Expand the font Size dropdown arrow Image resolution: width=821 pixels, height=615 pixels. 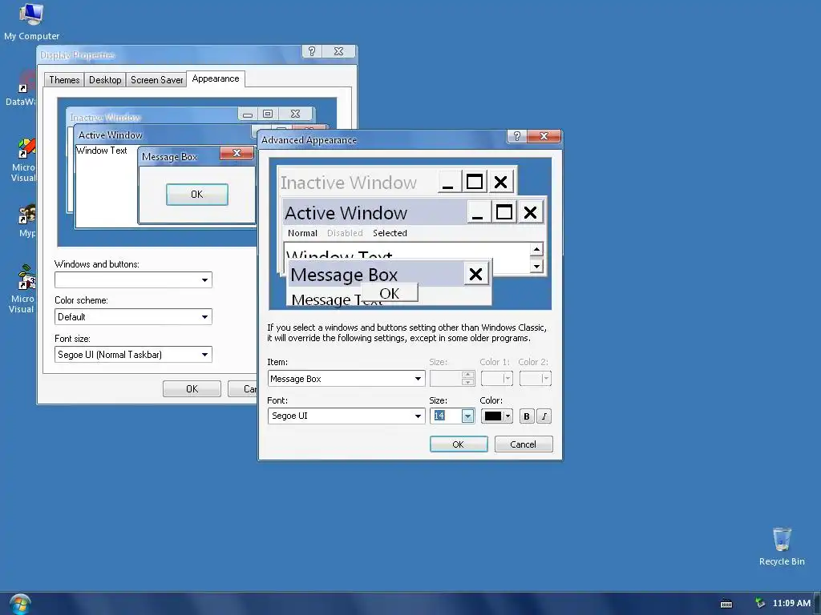pyautogui.click(x=467, y=416)
